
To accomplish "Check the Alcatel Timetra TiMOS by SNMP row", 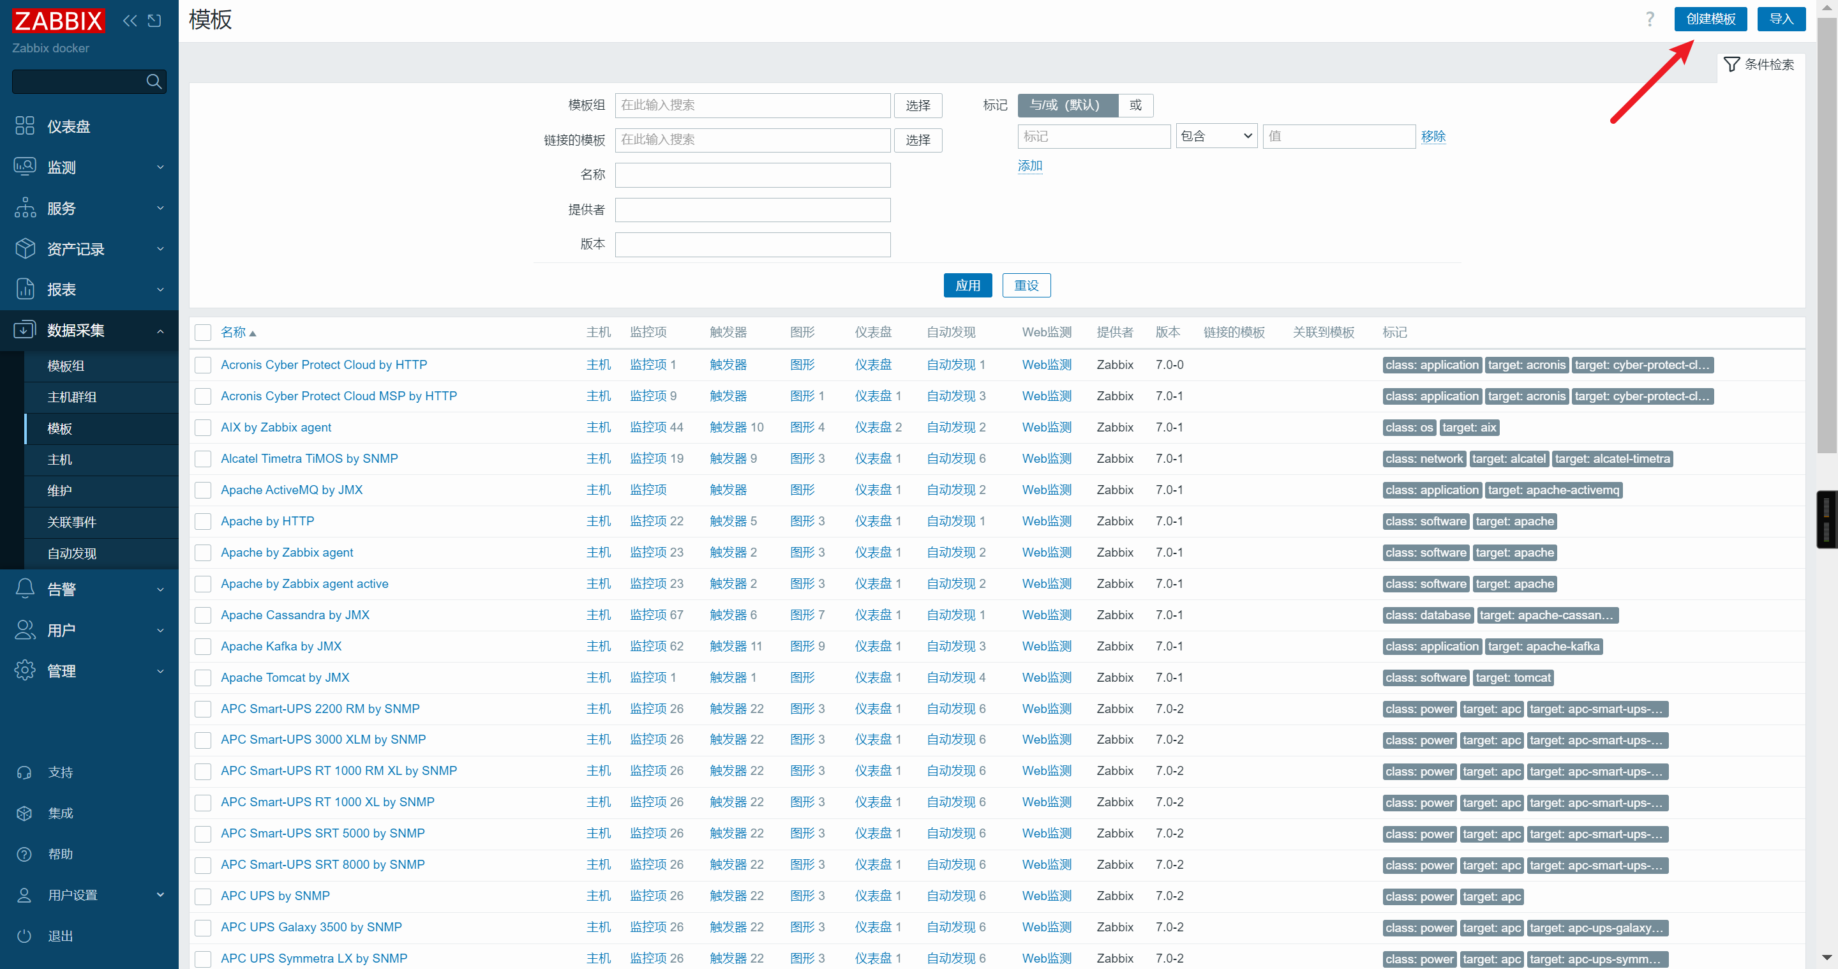I will (204, 459).
